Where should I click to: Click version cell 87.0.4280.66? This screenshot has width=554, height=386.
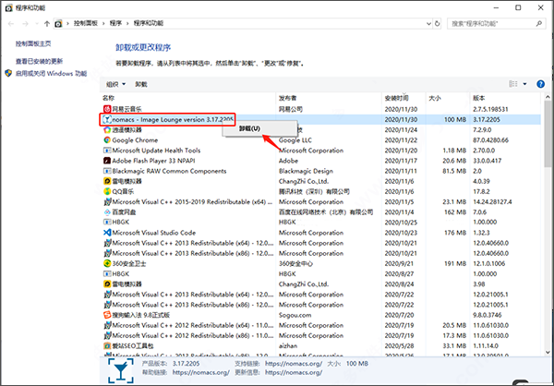[x=490, y=140]
